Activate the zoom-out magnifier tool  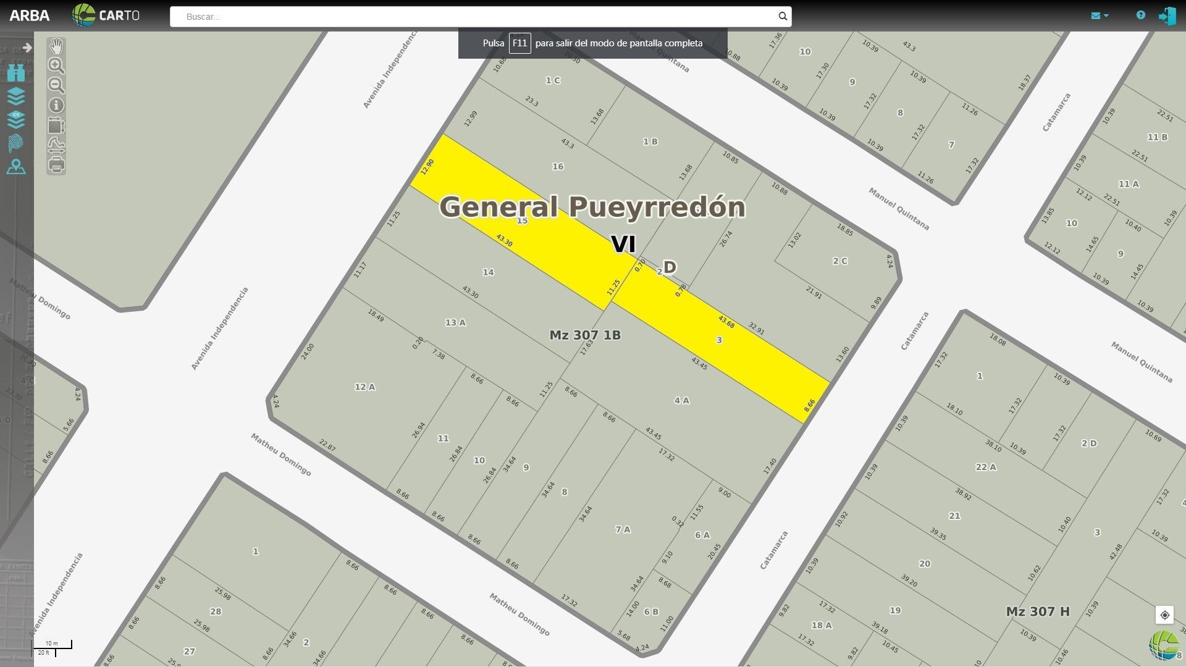pyautogui.click(x=56, y=86)
